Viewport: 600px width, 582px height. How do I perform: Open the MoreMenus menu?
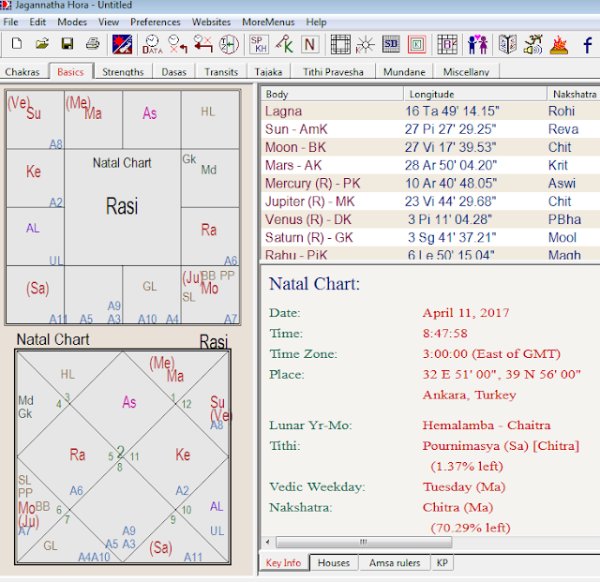268,22
